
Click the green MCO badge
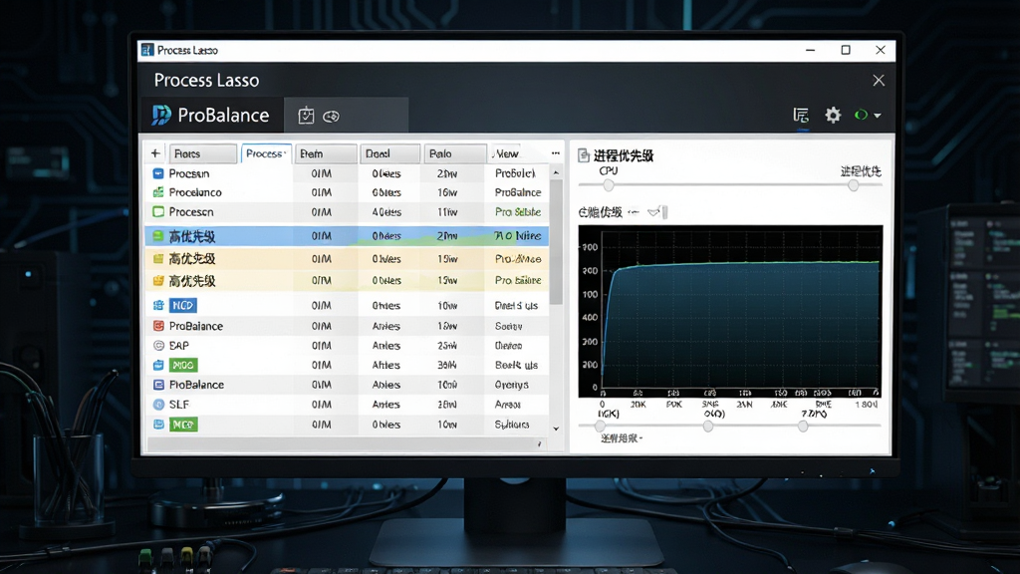point(183,425)
